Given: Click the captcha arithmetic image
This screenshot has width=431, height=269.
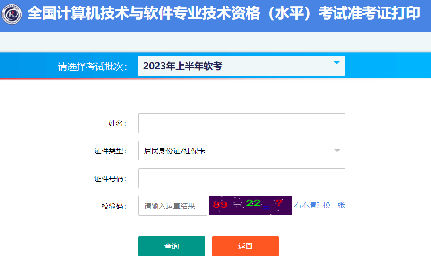Looking at the screenshot, I should 250,205.
